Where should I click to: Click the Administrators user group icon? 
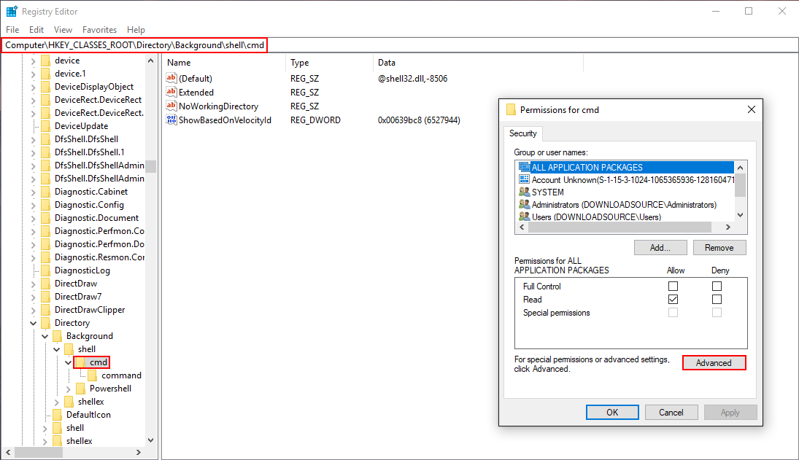coord(525,204)
